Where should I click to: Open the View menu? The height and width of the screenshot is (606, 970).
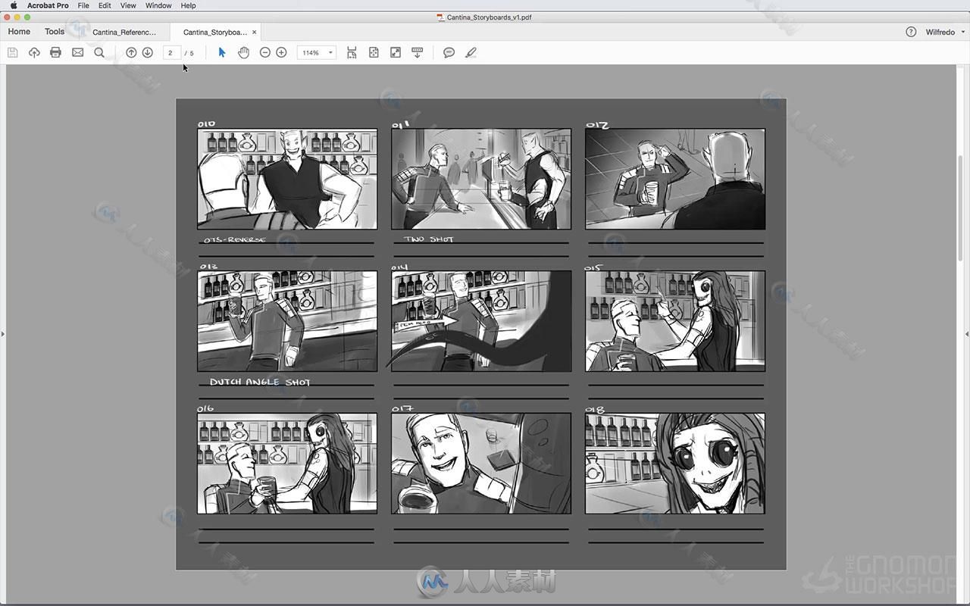(x=128, y=5)
